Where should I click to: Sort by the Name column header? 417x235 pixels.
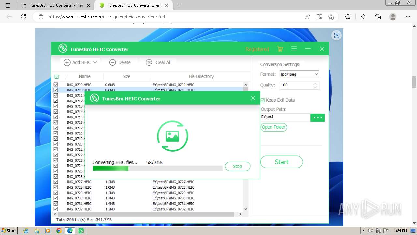coord(85,76)
